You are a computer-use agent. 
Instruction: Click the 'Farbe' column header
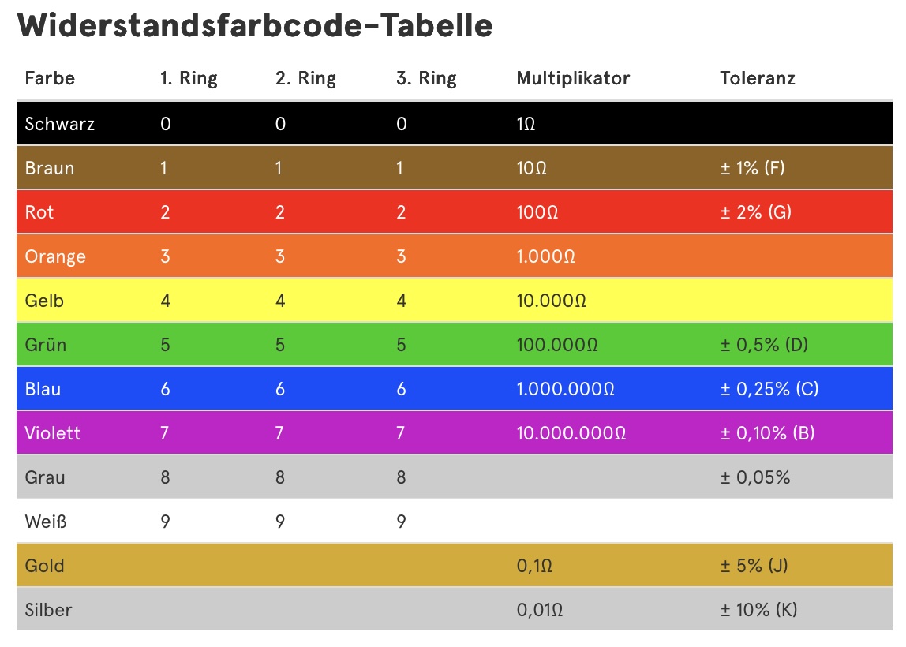pos(50,78)
